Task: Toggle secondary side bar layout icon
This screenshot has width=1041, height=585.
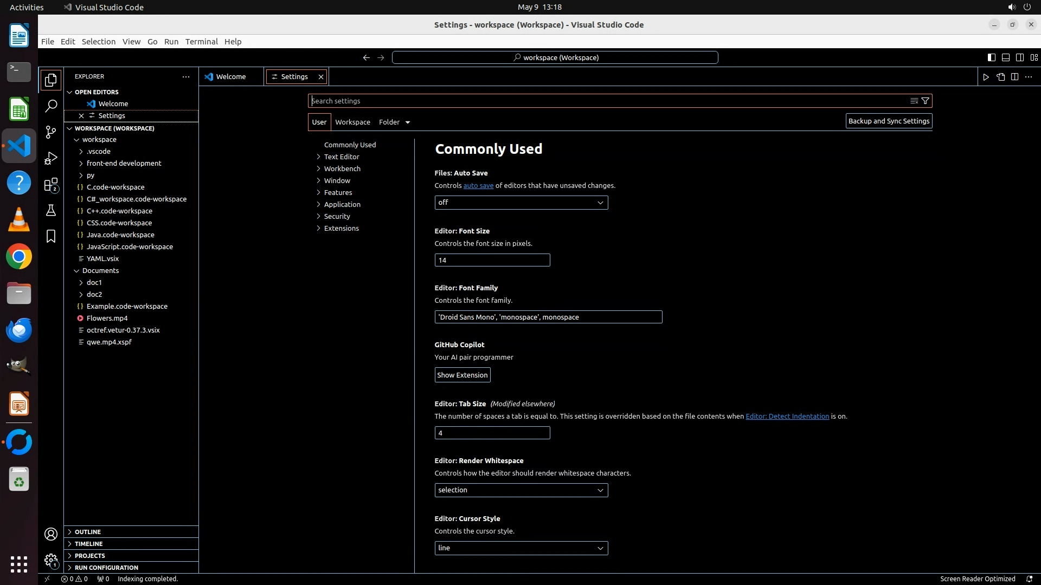Action: coord(1019,57)
